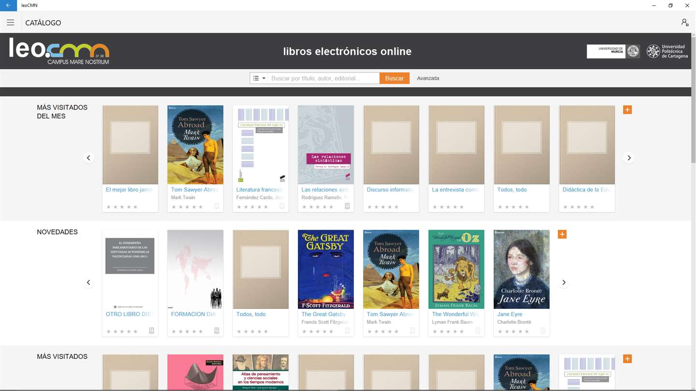Open Atlas de pensamiento y ciencias sociales cover

261,372
